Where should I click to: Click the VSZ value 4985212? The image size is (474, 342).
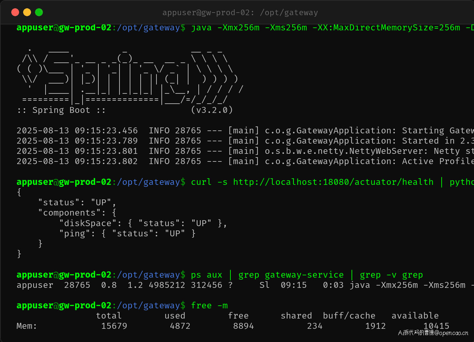[167, 285]
